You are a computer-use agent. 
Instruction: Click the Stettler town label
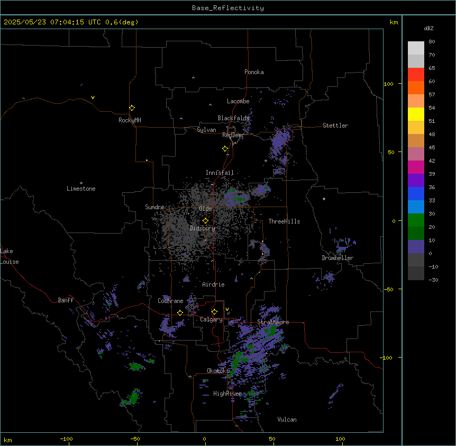335,126
